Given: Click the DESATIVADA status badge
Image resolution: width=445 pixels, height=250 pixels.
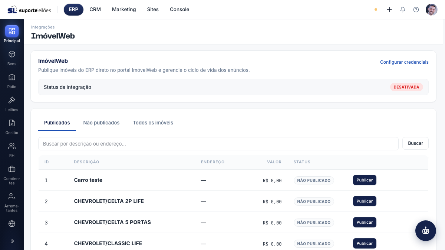Looking at the screenshot, I should pos(406,87).
